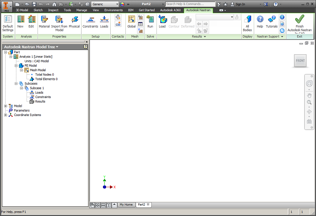The height and width of the screenshot is (216, 316).
Task: Click the Edit analysis icon
Action: click(x=31, y=22)
